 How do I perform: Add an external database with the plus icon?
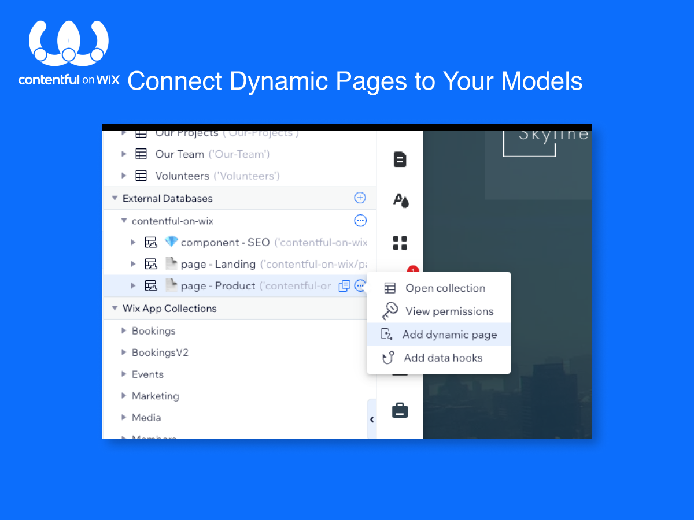tap(360, 198)
